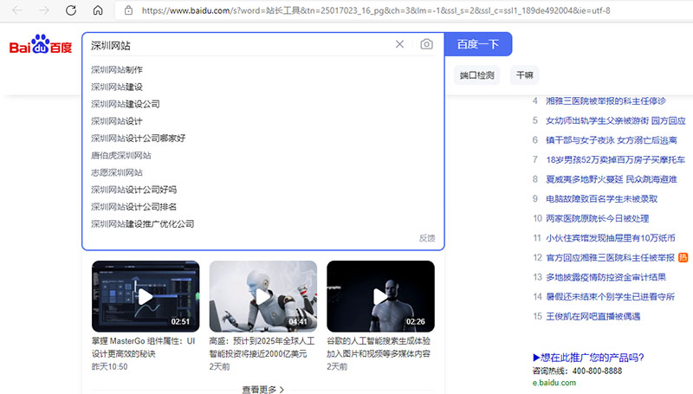Image resolution: width=693 pixels, height=394 pixels.
Task: Click the 端口检测 tag button
Action: tap(476, 75)
